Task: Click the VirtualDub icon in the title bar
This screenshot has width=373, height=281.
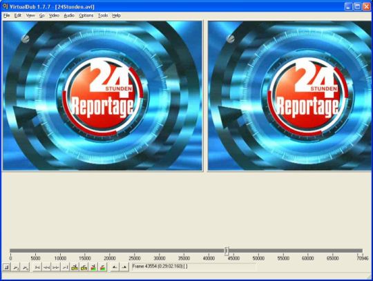Action: tap(6, 6)
